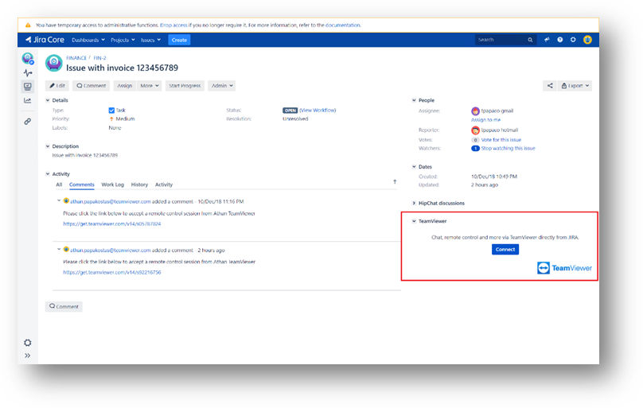This screenshot has width=643, height=408.
Task: Click the Assign button
Action: [x=125, y=86]
